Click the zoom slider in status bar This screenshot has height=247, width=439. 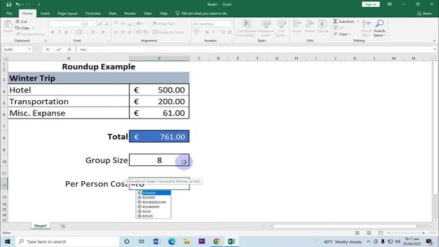(x=406, y=233)
